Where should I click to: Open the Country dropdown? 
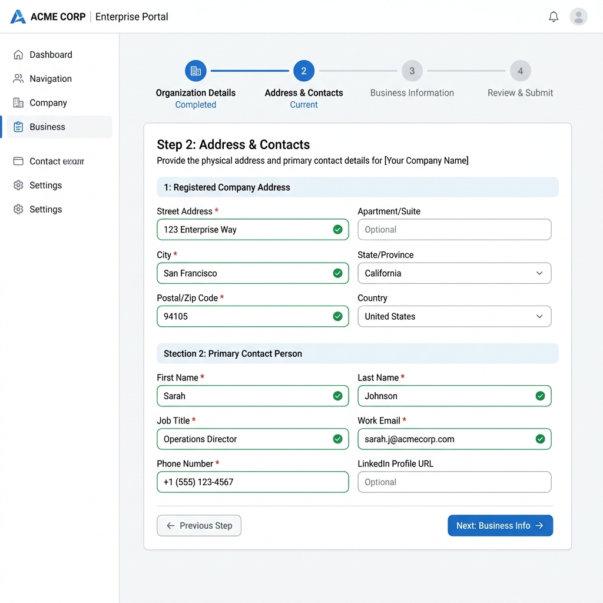[454, 316]
